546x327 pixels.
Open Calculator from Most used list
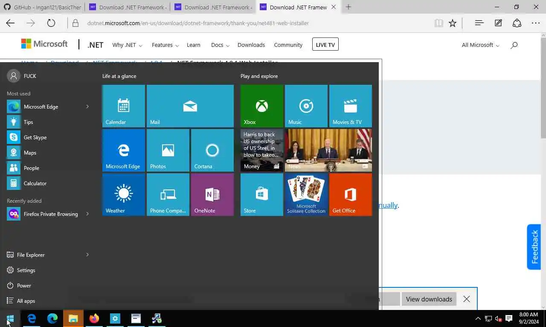[49, 184]
